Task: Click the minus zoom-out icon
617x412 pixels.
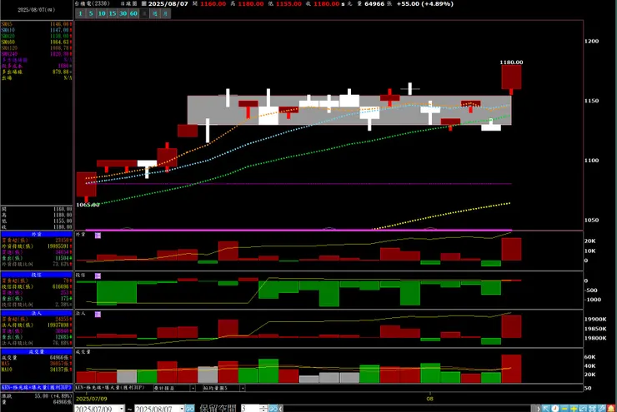Action: pyautogui.click(x=564, y=409)
